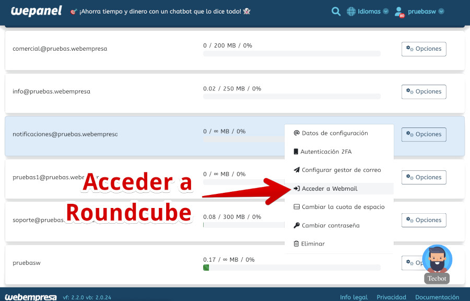This screenshot has width=470, height=301.
Task: Click the at-sign icon for Datos de configuración
Action: pos(297,133)
